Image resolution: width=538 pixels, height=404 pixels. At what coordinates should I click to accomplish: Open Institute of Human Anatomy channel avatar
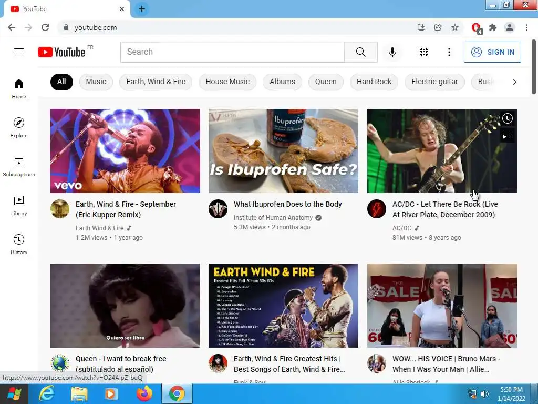coord(218,208)
